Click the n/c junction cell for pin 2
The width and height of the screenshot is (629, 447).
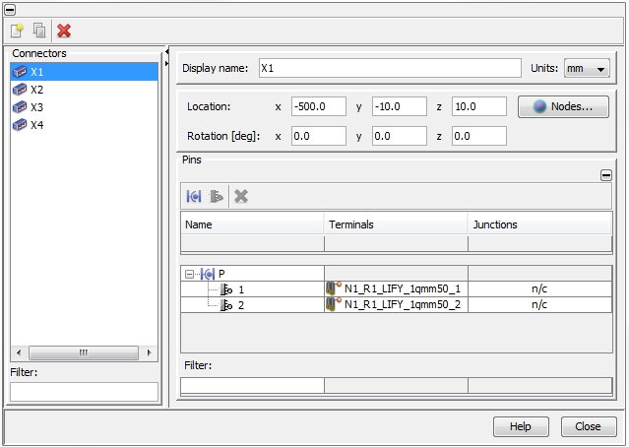tap(539, 305)
